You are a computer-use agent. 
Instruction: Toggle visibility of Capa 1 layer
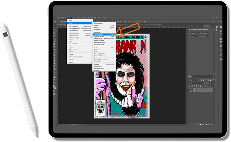click(189, 90)
